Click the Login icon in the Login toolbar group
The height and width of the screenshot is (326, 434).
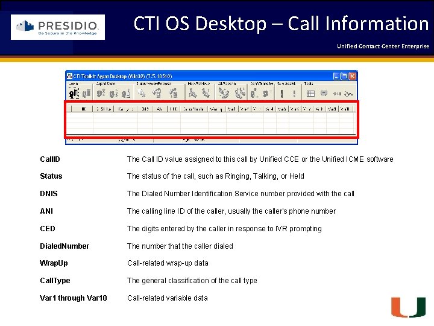pyautogui.click(x=74, y=94)
